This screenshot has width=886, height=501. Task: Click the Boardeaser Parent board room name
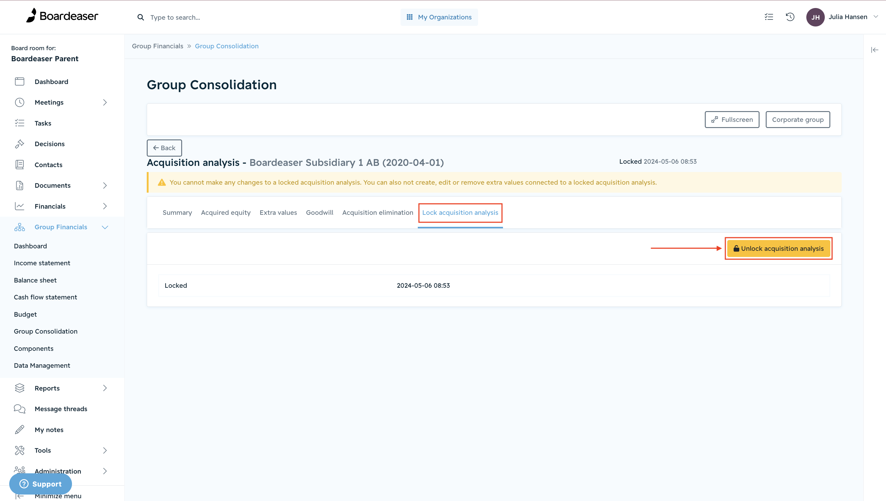click(x=45, y=59)
